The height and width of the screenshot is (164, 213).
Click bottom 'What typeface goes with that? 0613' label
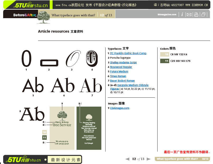click(x=182, y=159)
